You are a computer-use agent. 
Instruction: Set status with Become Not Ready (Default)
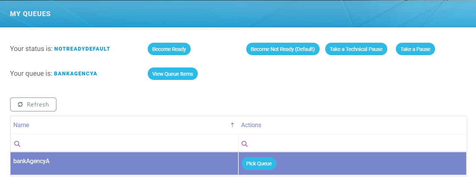coord(282,49)
